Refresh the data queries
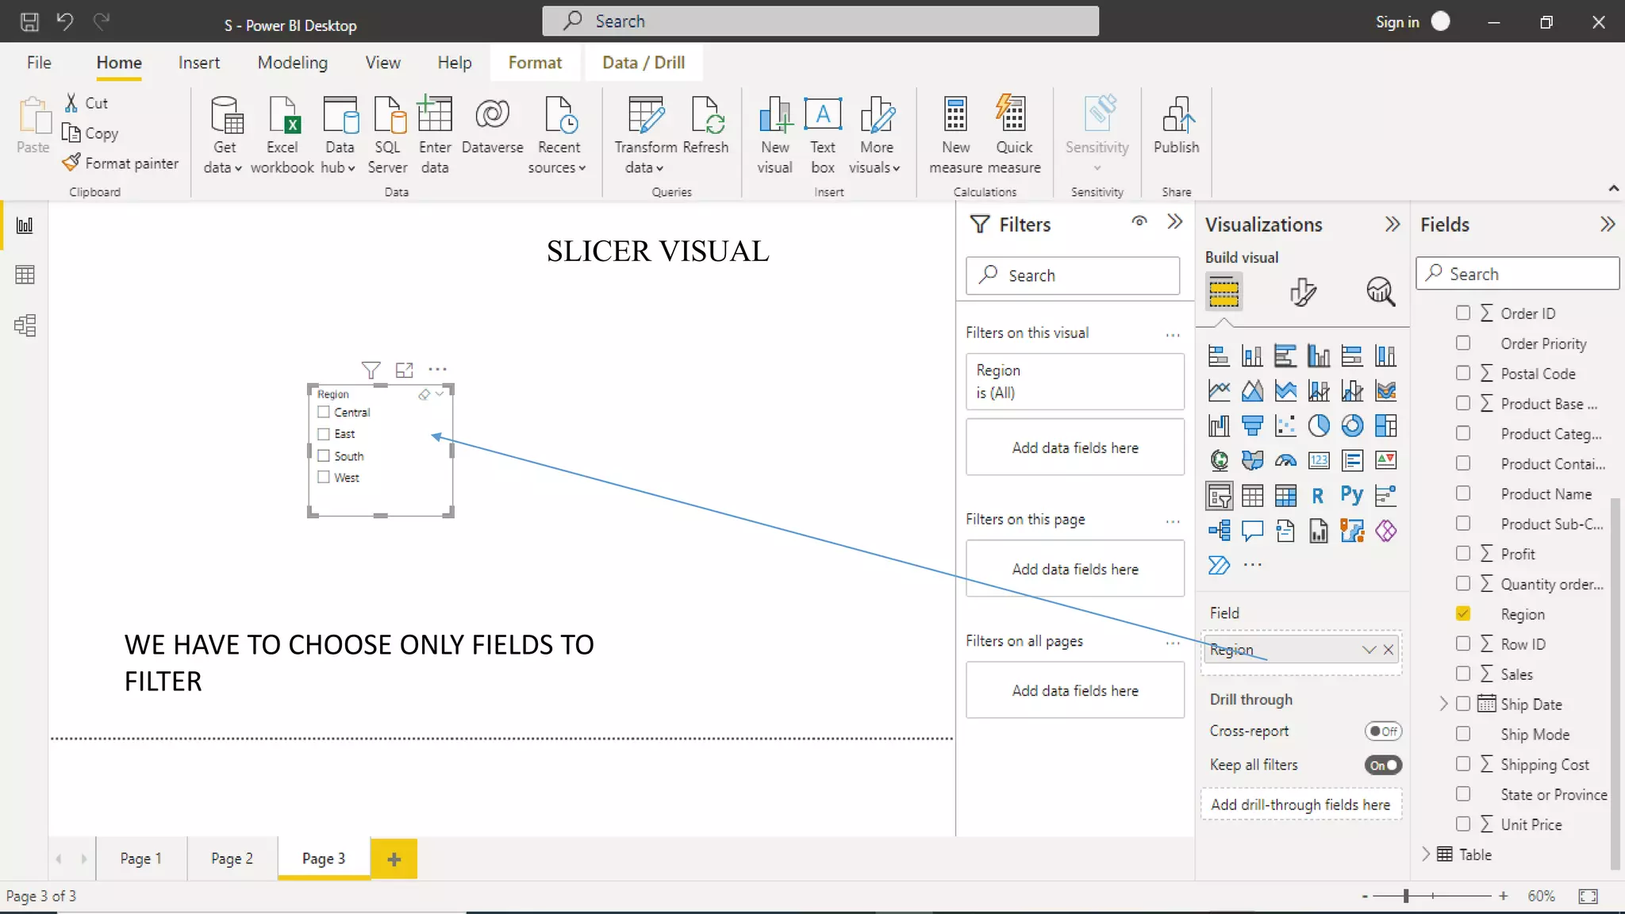 (x=705, y=125)
